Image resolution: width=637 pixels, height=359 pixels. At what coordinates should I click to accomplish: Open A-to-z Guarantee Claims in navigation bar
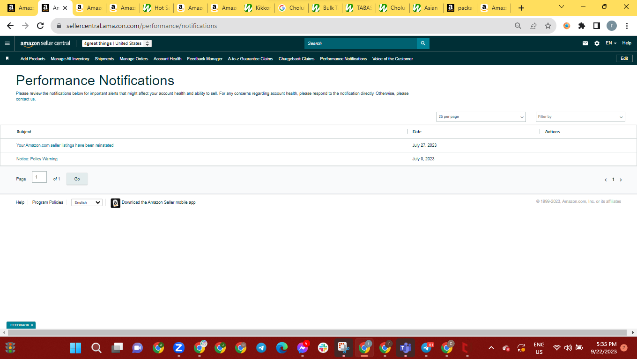point(251,59)
